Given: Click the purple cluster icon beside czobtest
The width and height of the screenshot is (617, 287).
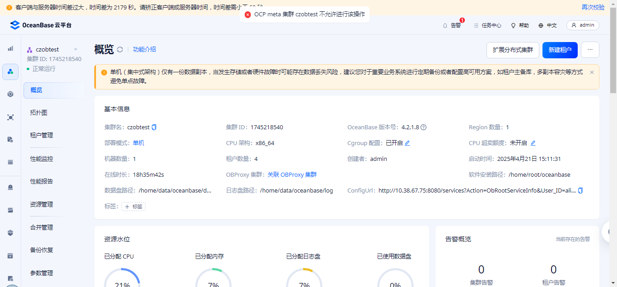Looking at the screenshot, I should (x=30, y=50).
